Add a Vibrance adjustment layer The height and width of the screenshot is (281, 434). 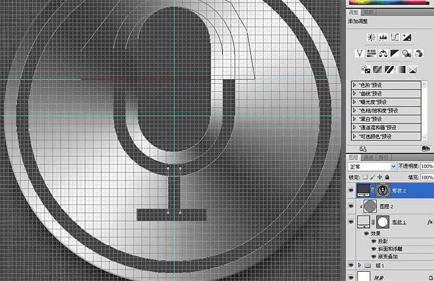359,53
